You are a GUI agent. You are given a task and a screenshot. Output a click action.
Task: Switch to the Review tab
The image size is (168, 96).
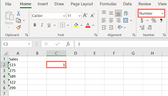145,4
